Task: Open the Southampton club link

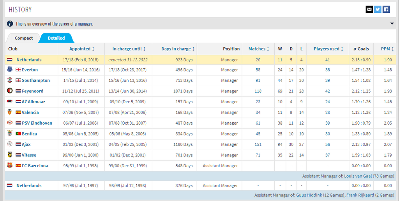Action: pyautogui.click(x=36, y=80)
